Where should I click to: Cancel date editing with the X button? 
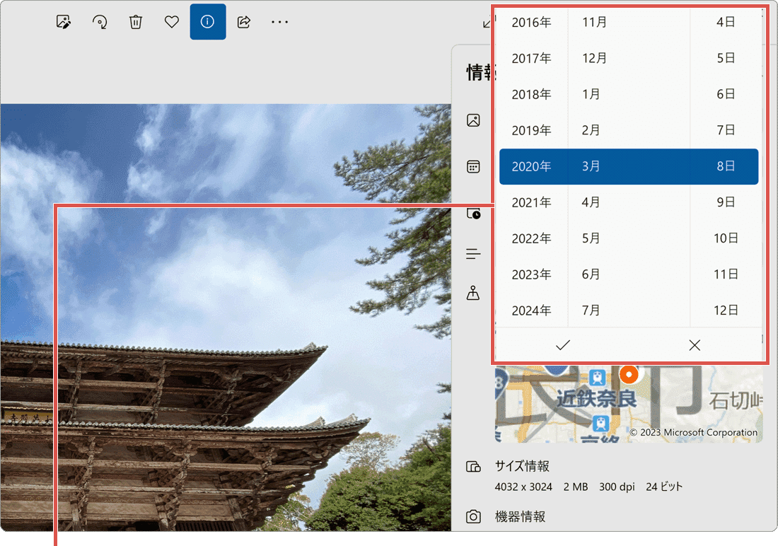(x=694, y=345)
